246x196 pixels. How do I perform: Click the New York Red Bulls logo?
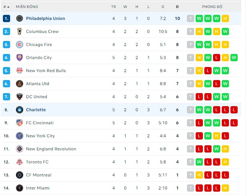[x=20, y=71]
